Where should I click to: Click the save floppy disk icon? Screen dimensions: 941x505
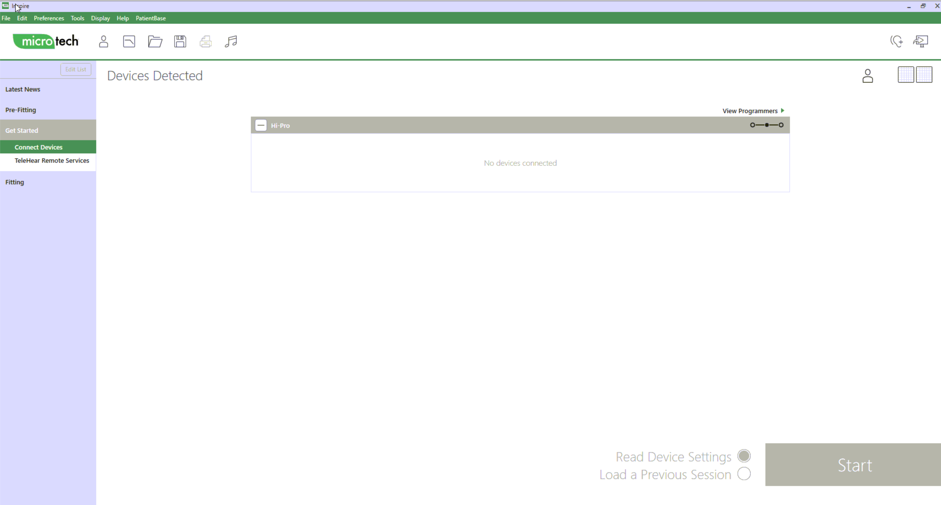pos(180,41)
